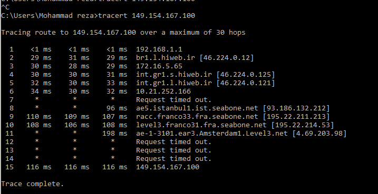Select final hop 149.154.167.100 at row 15
This screenshot has width=378, height=194.
point(168,167)
